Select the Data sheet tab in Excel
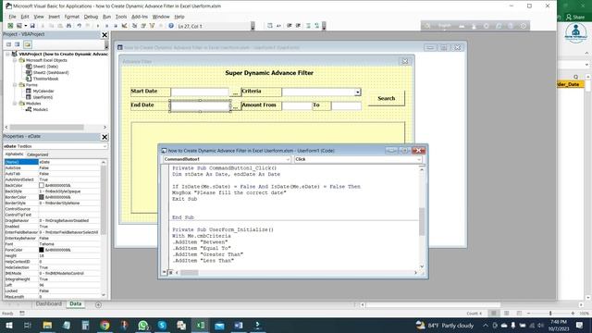The width and height of the screenshot is (592, 333). (76, 304)
